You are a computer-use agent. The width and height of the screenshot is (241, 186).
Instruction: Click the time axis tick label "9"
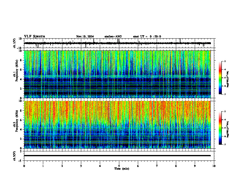click(195, 166)
